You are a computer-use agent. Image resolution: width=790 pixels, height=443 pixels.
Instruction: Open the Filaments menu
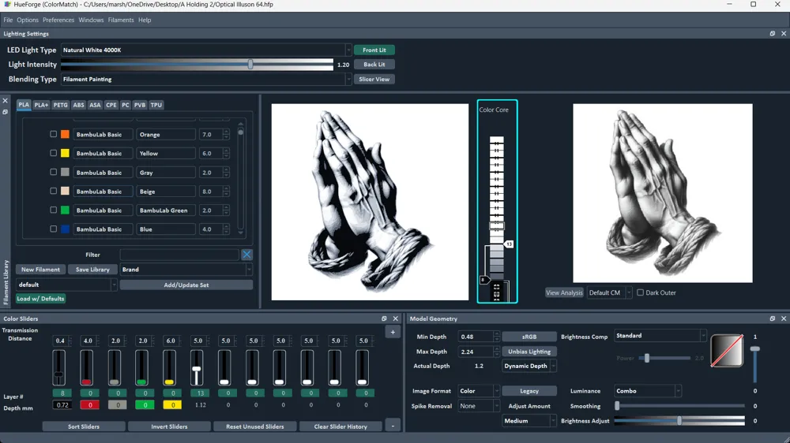pos(121,20)
